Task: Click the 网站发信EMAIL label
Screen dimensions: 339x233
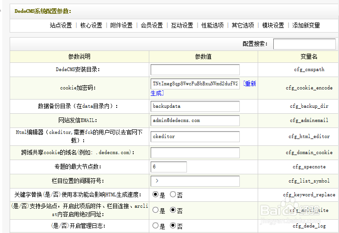Action: [78, 120]
